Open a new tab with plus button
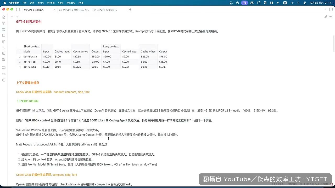335x188 pixels. [130, 10]
